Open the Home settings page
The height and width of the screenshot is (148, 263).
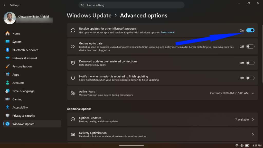coord(32,33)
